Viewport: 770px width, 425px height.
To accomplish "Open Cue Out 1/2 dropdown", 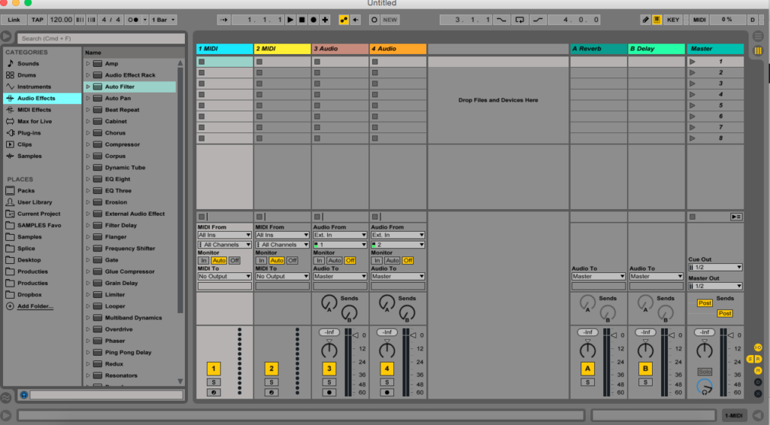I will (715, 267).
